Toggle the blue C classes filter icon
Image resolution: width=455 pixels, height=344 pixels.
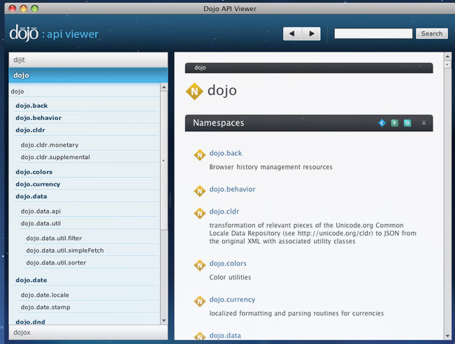(x=382, y=124)
